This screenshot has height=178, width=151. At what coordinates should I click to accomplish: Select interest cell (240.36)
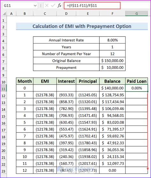(x=66, y=157)
